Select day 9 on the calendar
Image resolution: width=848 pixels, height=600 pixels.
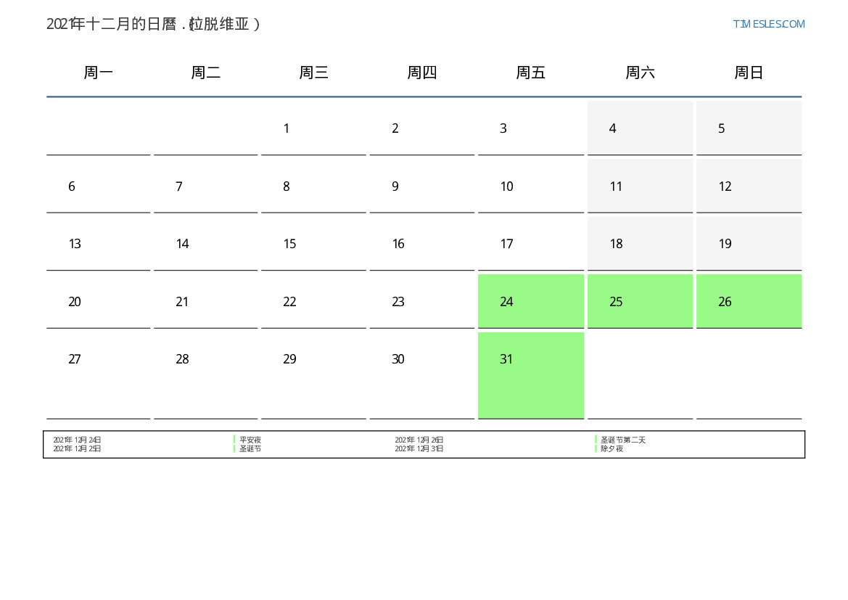pos(422,186)
